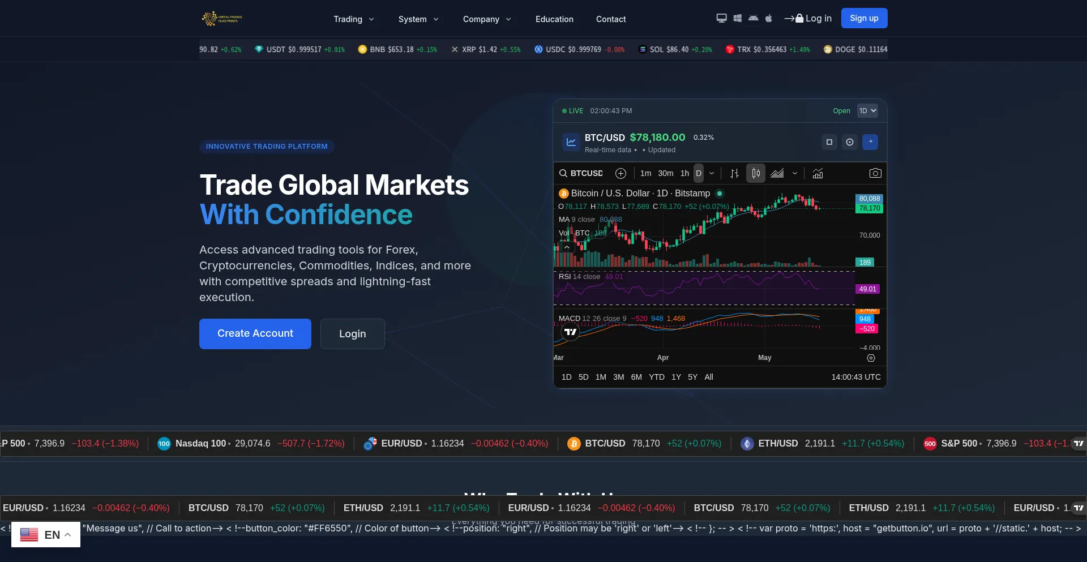1087x562 pixels.
Task: Click the Nasdaq 100 icon in ticker tape
Action: click(x=164, y=443)
